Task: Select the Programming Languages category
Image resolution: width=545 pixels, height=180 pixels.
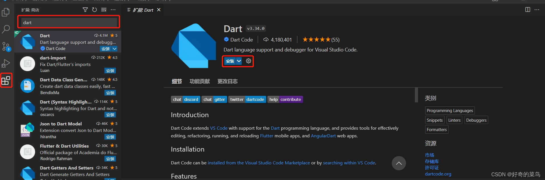Action: 450,111
